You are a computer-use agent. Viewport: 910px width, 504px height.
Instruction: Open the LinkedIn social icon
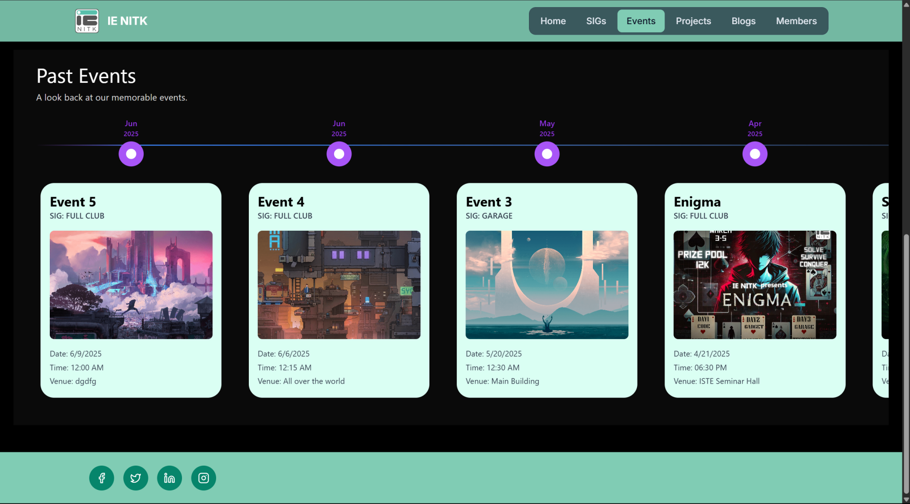169,478
